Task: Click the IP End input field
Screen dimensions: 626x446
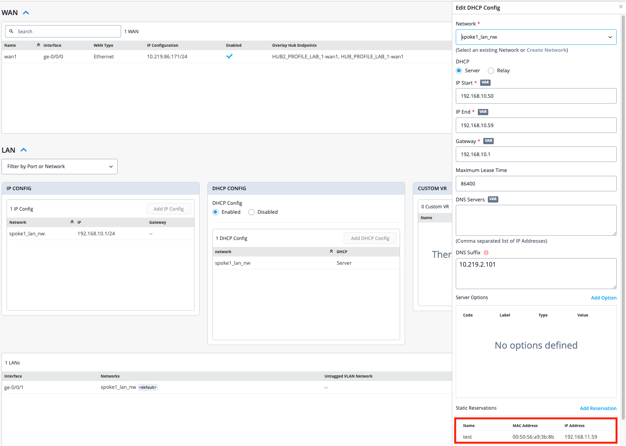Action: 536,125
